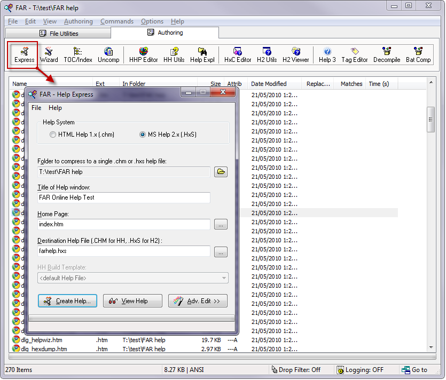446x380 pixels.
Task: Select HTML Help 1.x (.chm) option
Action: pos(53,134)
